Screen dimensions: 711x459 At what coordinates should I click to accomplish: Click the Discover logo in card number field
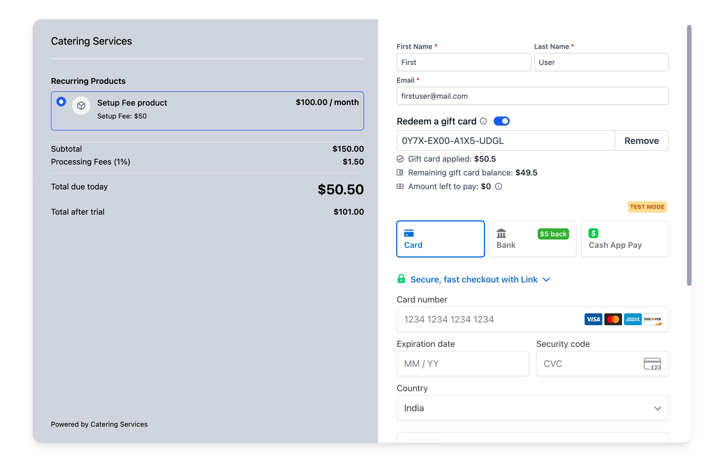pos(652,319)
